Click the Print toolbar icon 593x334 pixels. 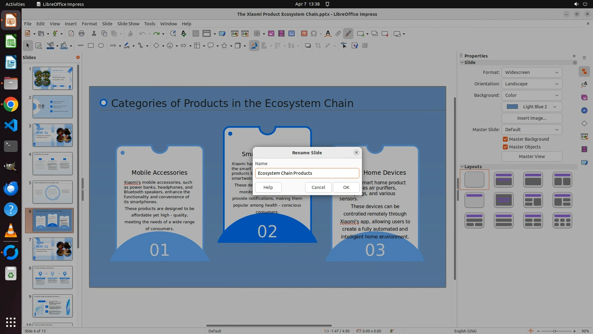pyautogui.click(x=82, y=34)
